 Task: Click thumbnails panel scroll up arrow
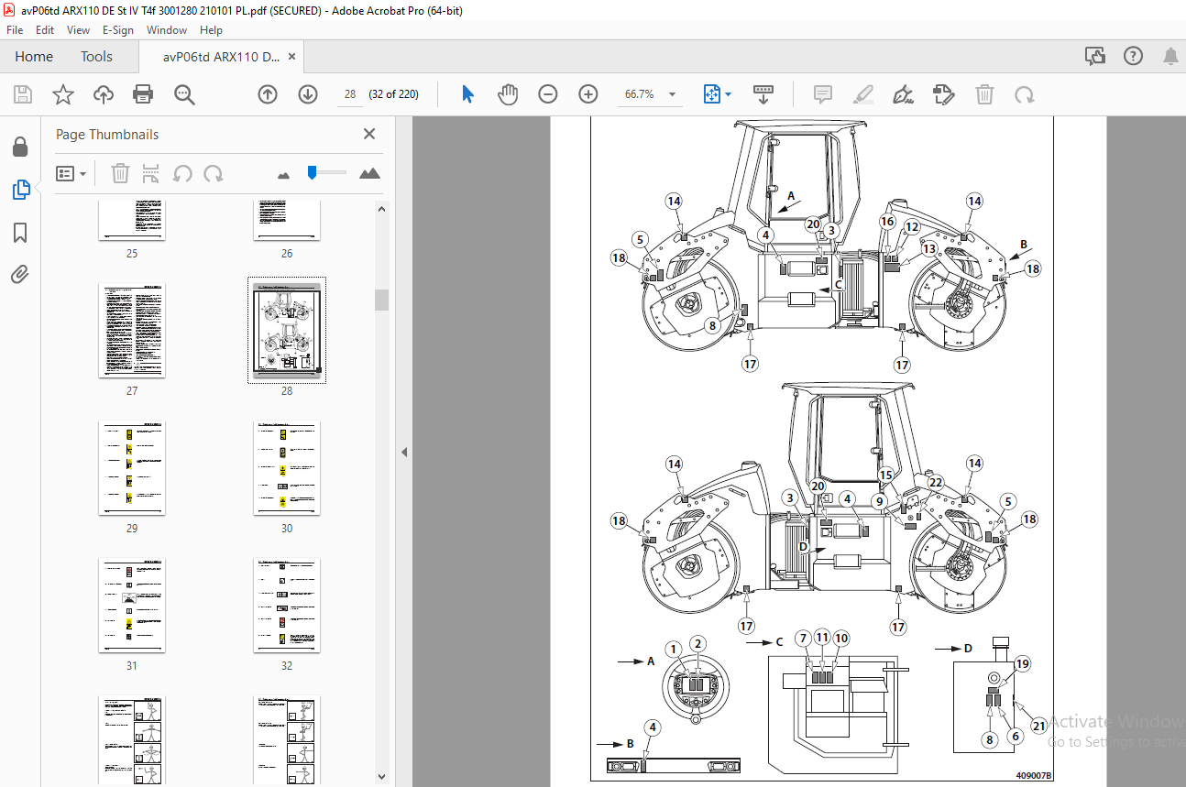click(x=382, y=209)
